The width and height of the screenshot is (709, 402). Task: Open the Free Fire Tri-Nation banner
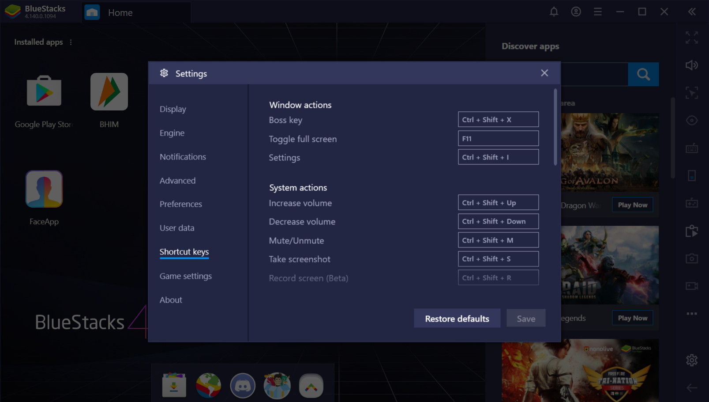pyautogui.click(x=580, y=370)
